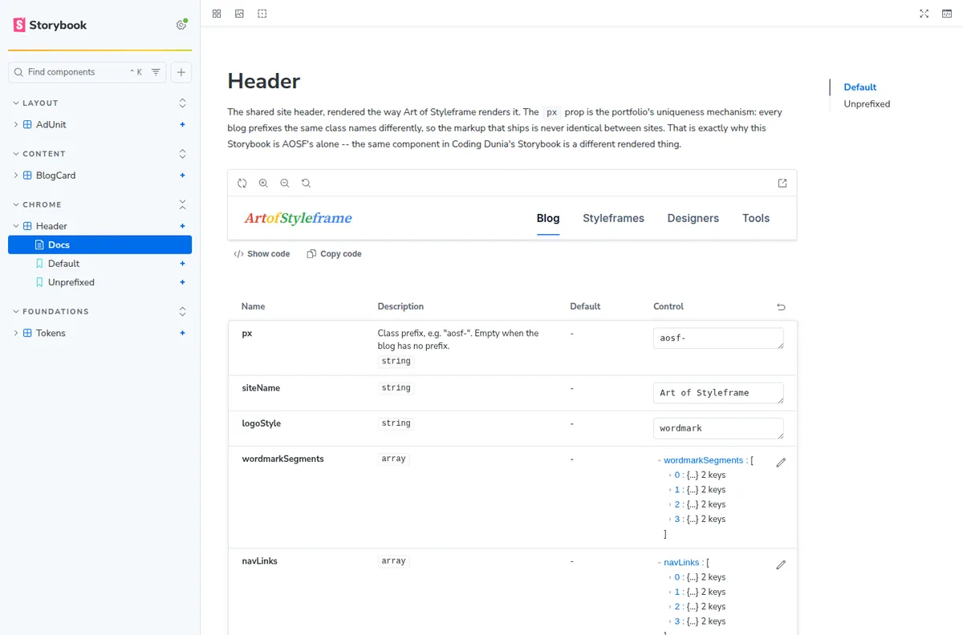Collapse the Header component
Viewport: 963px width, 635px height.
51,226
